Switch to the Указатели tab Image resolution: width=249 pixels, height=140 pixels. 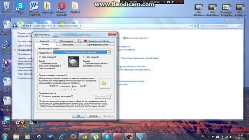[x=68, y=45]
